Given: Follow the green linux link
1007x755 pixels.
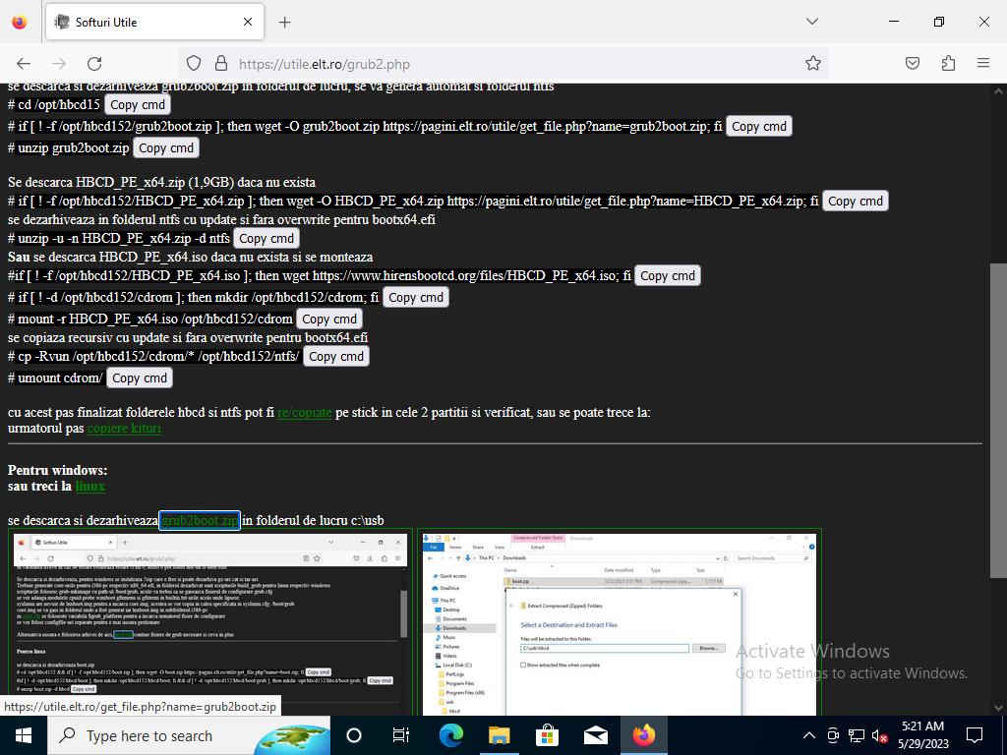Looking at the screenshot, I should click(89, 486).
